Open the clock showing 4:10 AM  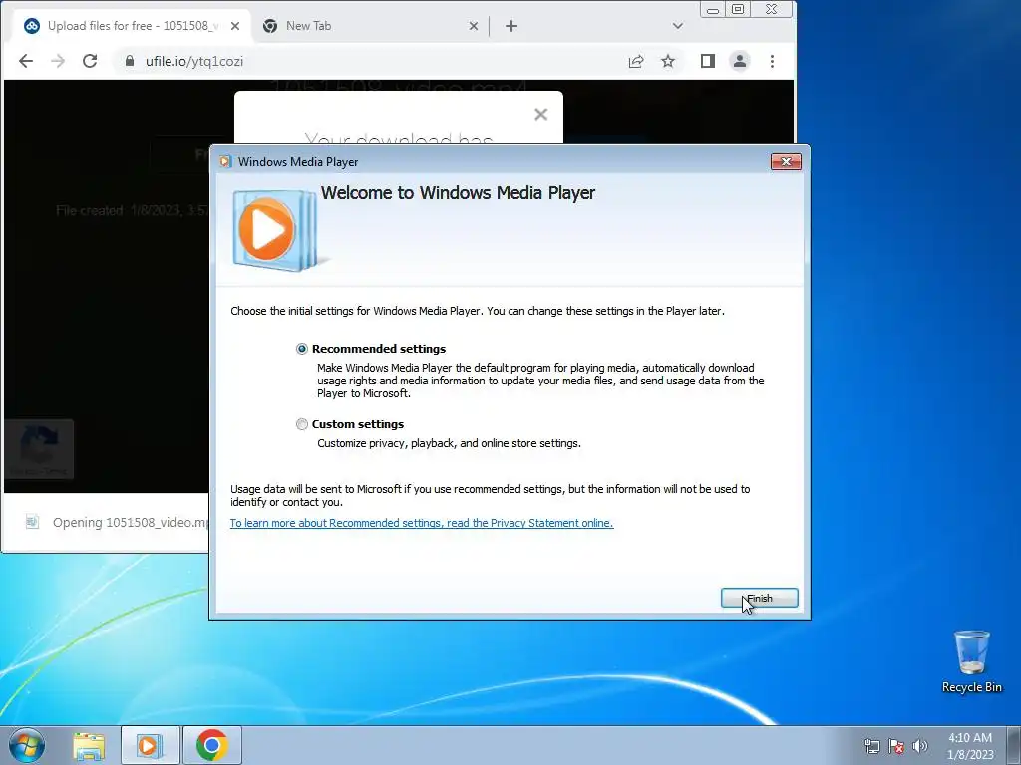tap(970, 746)
